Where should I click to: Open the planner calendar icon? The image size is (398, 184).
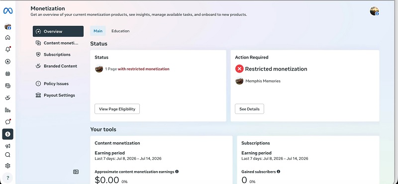pyautogui.click(x=8, y=74)
